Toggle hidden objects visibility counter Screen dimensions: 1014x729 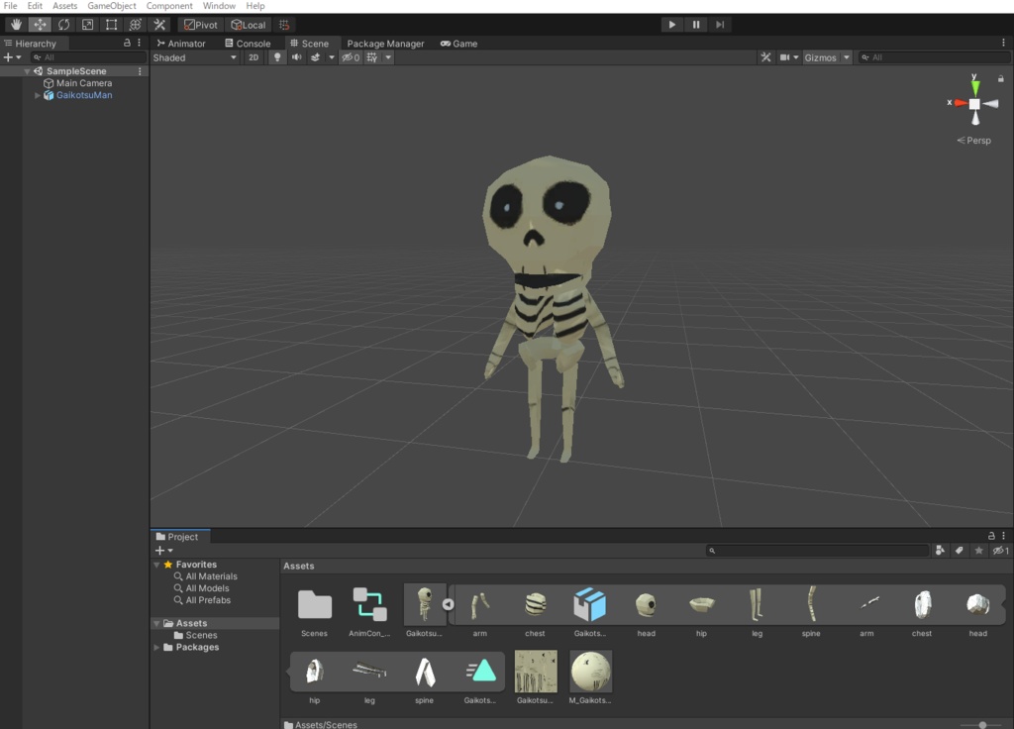click(x=351, y=57)
